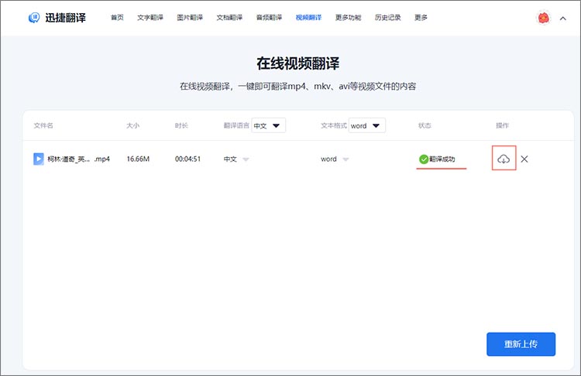Open the 翻译语言 header dropdown set to 中文
Image resolution: width=581 pixels, height=376 pixels.
click(x=268, y=125)
